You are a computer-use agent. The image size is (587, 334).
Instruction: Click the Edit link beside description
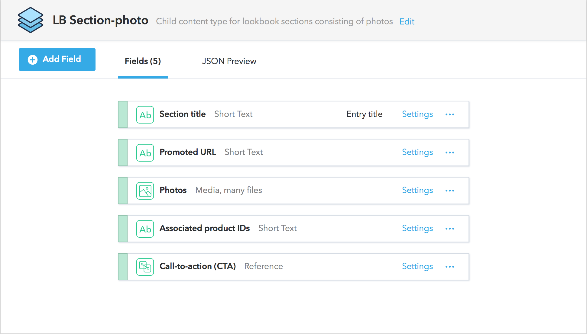click(407, 21)
